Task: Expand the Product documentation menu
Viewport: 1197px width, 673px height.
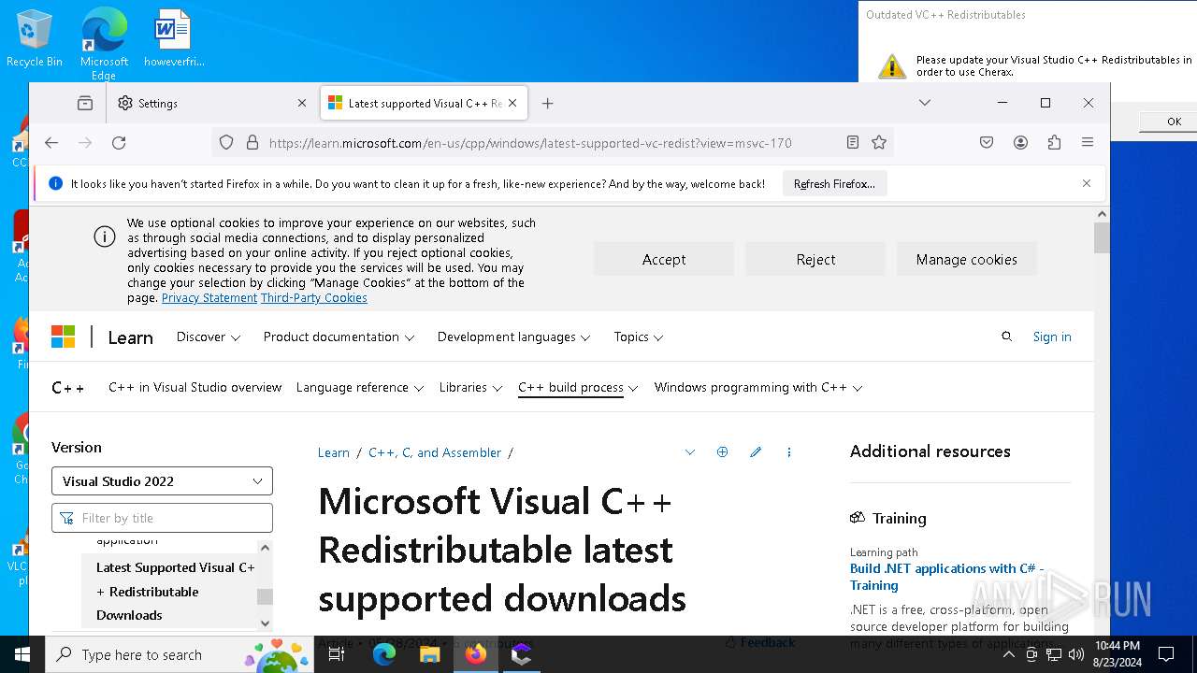Action: pos(339,336)
